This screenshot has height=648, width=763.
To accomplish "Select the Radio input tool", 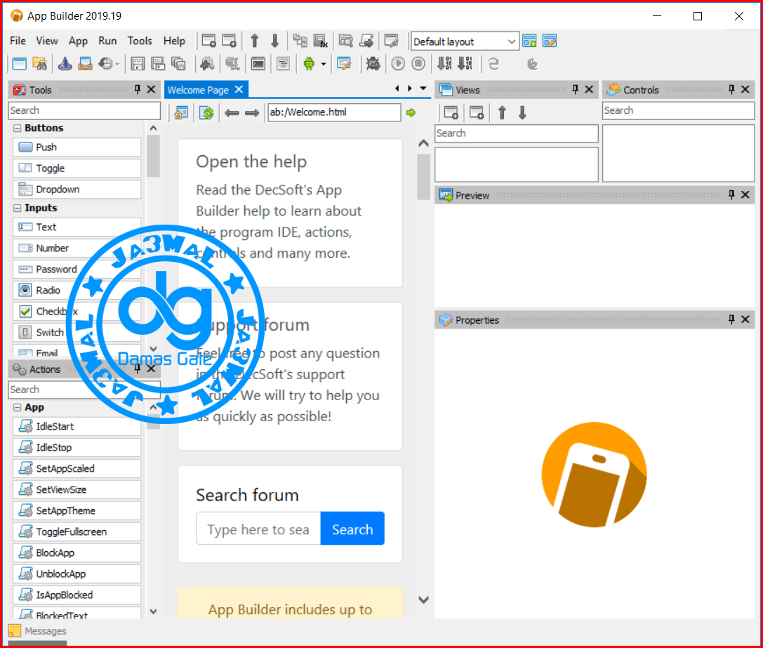I will (x=77, y=290).
